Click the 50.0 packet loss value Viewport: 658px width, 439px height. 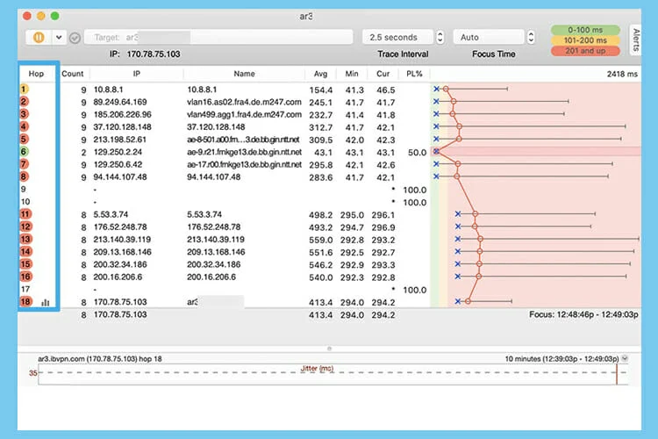point(417,153)
